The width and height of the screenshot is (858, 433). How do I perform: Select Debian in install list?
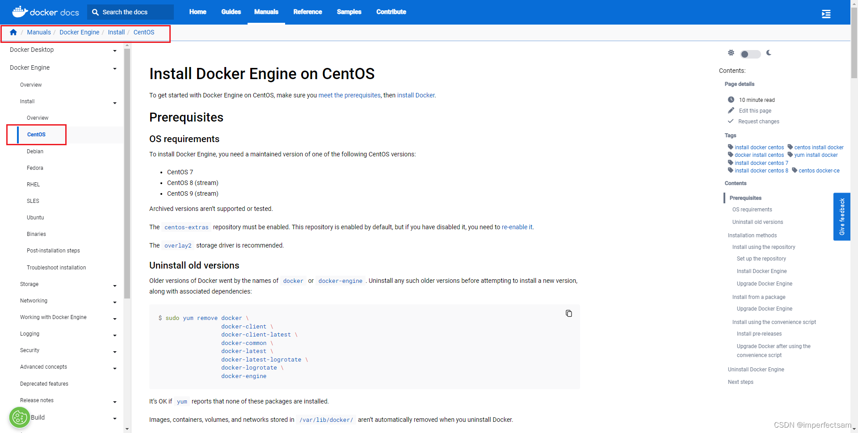tap(35, 151)
